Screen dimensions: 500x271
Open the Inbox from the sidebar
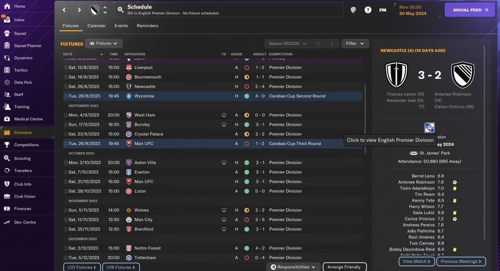point(19,20)
